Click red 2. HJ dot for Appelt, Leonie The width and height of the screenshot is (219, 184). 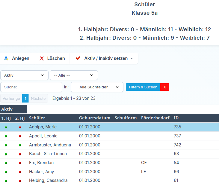tap(20, 136)
